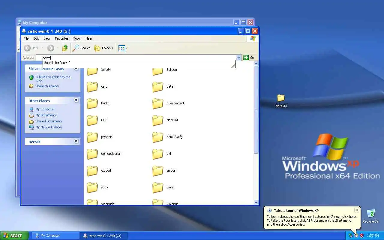Expand the Address bar dropdown
The image size is (384, 240).
point(239,58)
